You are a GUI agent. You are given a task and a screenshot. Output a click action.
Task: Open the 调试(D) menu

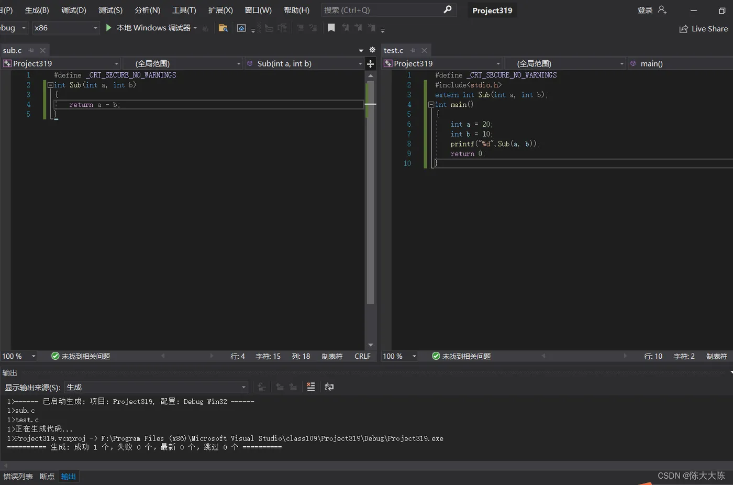[x=74, y=10]
